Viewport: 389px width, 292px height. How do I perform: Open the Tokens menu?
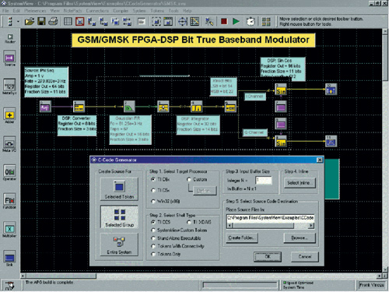click(x=157, y=11)
